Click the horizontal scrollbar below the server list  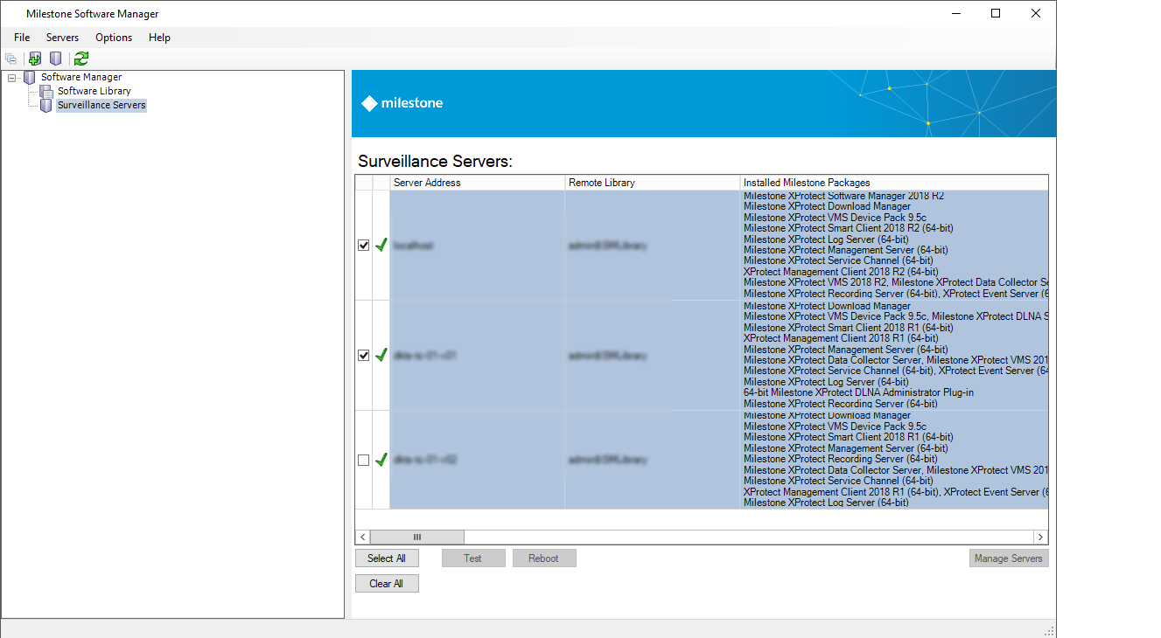coord(417,537)
